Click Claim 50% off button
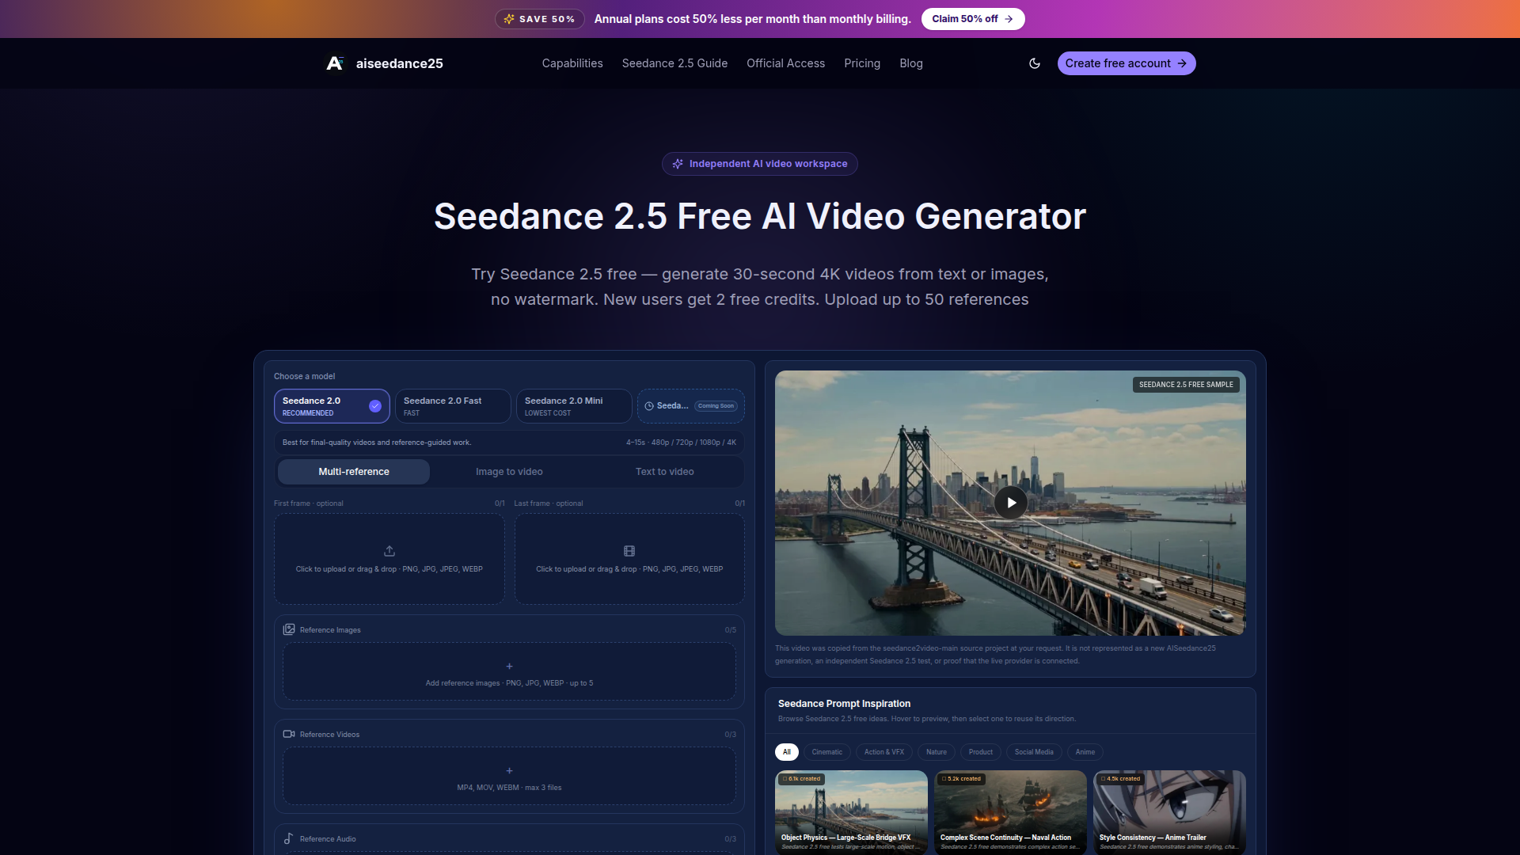 point(973,19)
